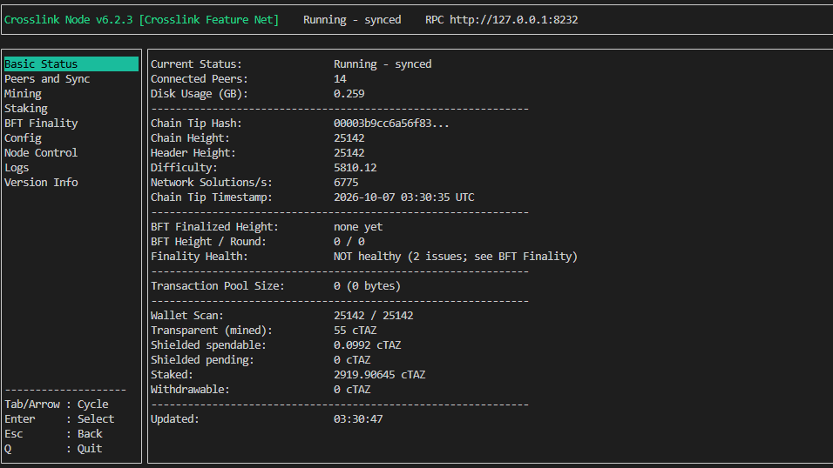The height and width of the screenshot is (468, 833).
Task: Click the 'Tab/Arrow : Cycle' key hint
Action: click(x=57, y=404)
